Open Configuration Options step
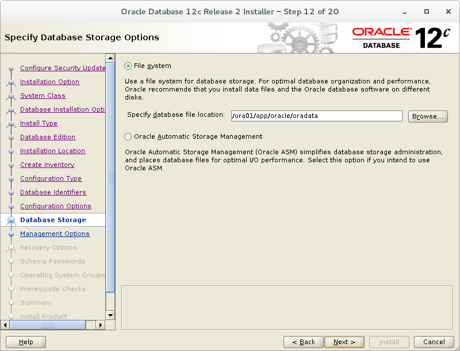Image resolution: width=460 pixels, height=351 pixels. click(x=56, y=206)
